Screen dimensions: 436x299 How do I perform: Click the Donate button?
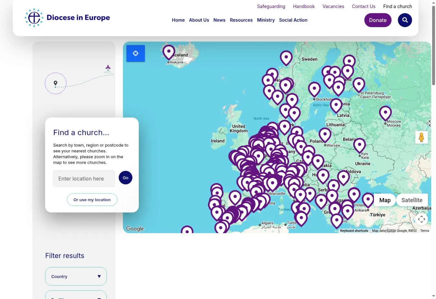[x=378, y=20]
